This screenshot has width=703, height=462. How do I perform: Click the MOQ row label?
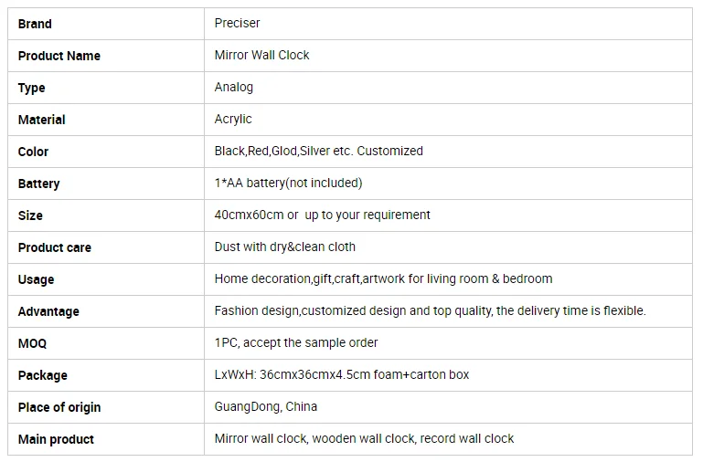pos(32,343)
